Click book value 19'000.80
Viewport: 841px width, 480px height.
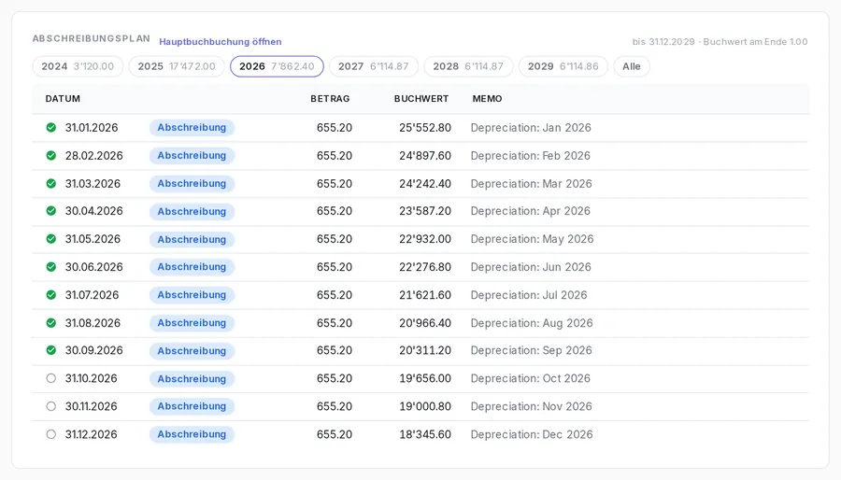425,406
